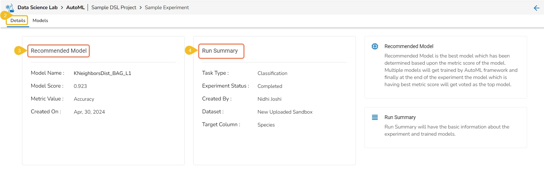
Task: Click the yellow step 3 marker
Action: click(x=19, y=51)
